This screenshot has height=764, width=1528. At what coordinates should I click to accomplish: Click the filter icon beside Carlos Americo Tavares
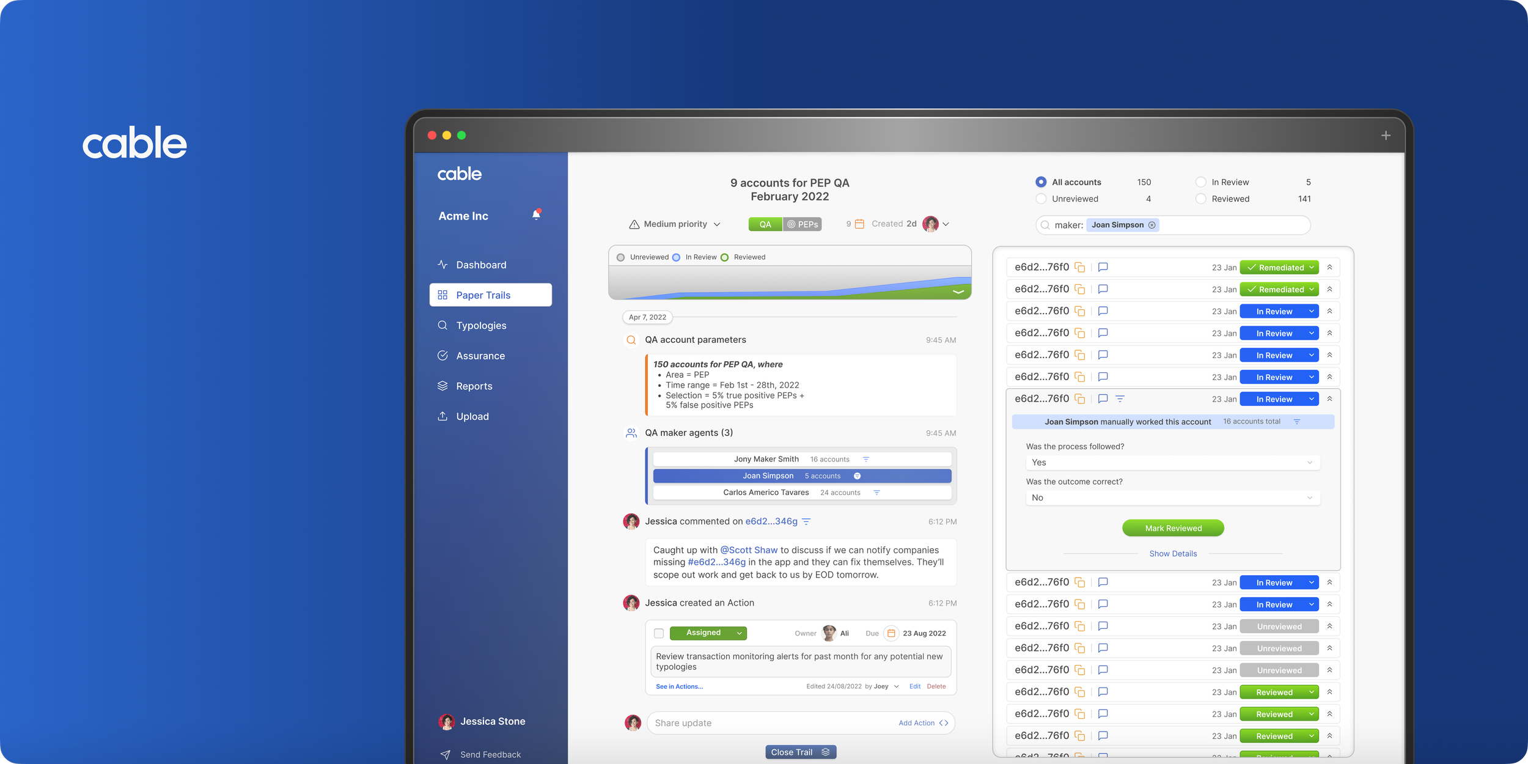(876, 493)
